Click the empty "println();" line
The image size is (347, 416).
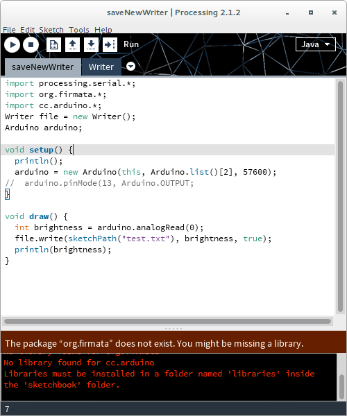pyautogui.click(x=39, y=161)
